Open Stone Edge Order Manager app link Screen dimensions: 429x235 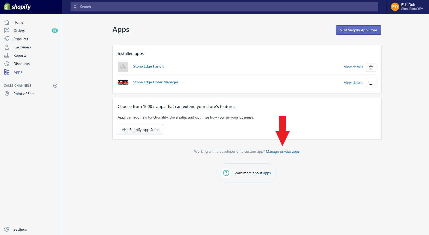coord(156,82)
